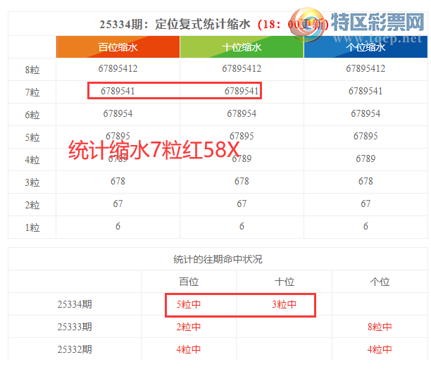Image resolution: width=431 pixels, height=388 pixels.
Task: Select the green 十位缩水 header tab
Action: pos(242,47)
